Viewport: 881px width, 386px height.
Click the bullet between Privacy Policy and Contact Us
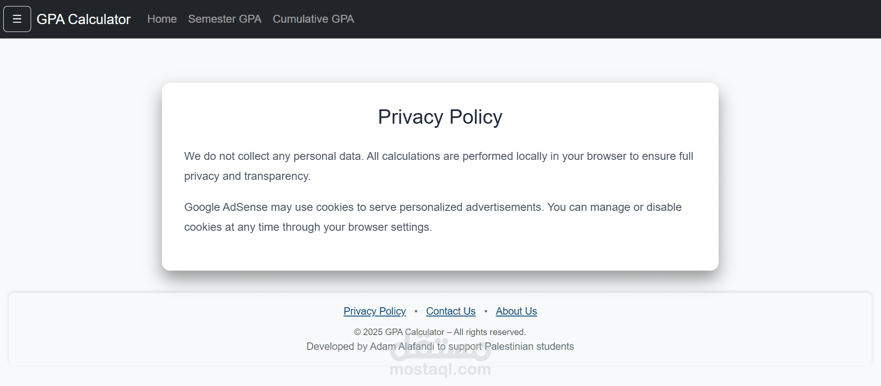[416, 311]
